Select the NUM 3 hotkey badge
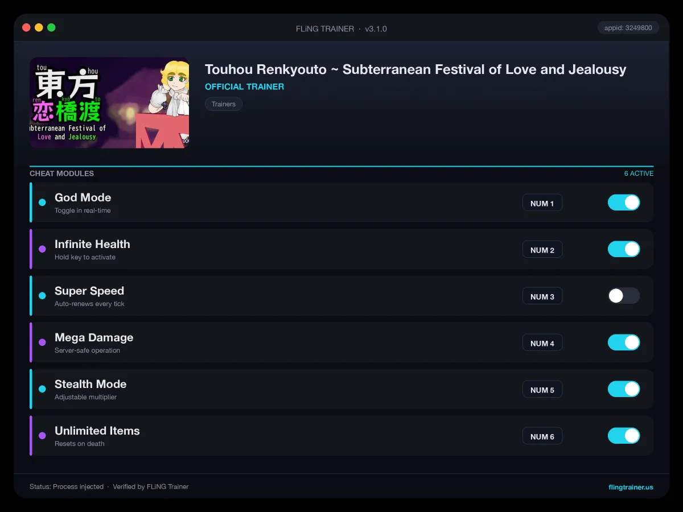The width and height of the screenshot is (683, 512). [542, 296]
